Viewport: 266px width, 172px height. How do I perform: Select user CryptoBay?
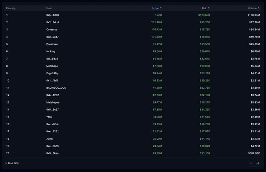[x=52, y=73]
